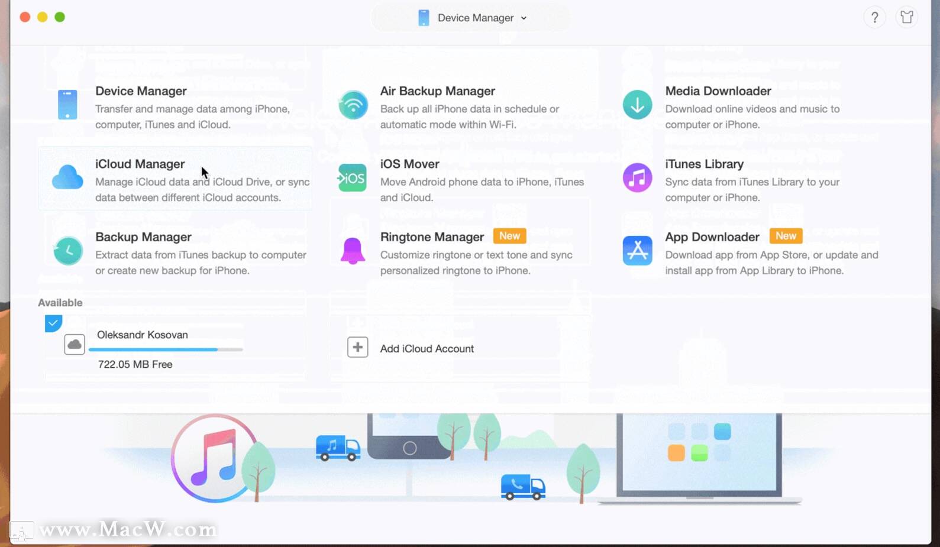940x547 pixels.
Task: Click the iCloud storage usage bar
Action: (x=166, y=349)
